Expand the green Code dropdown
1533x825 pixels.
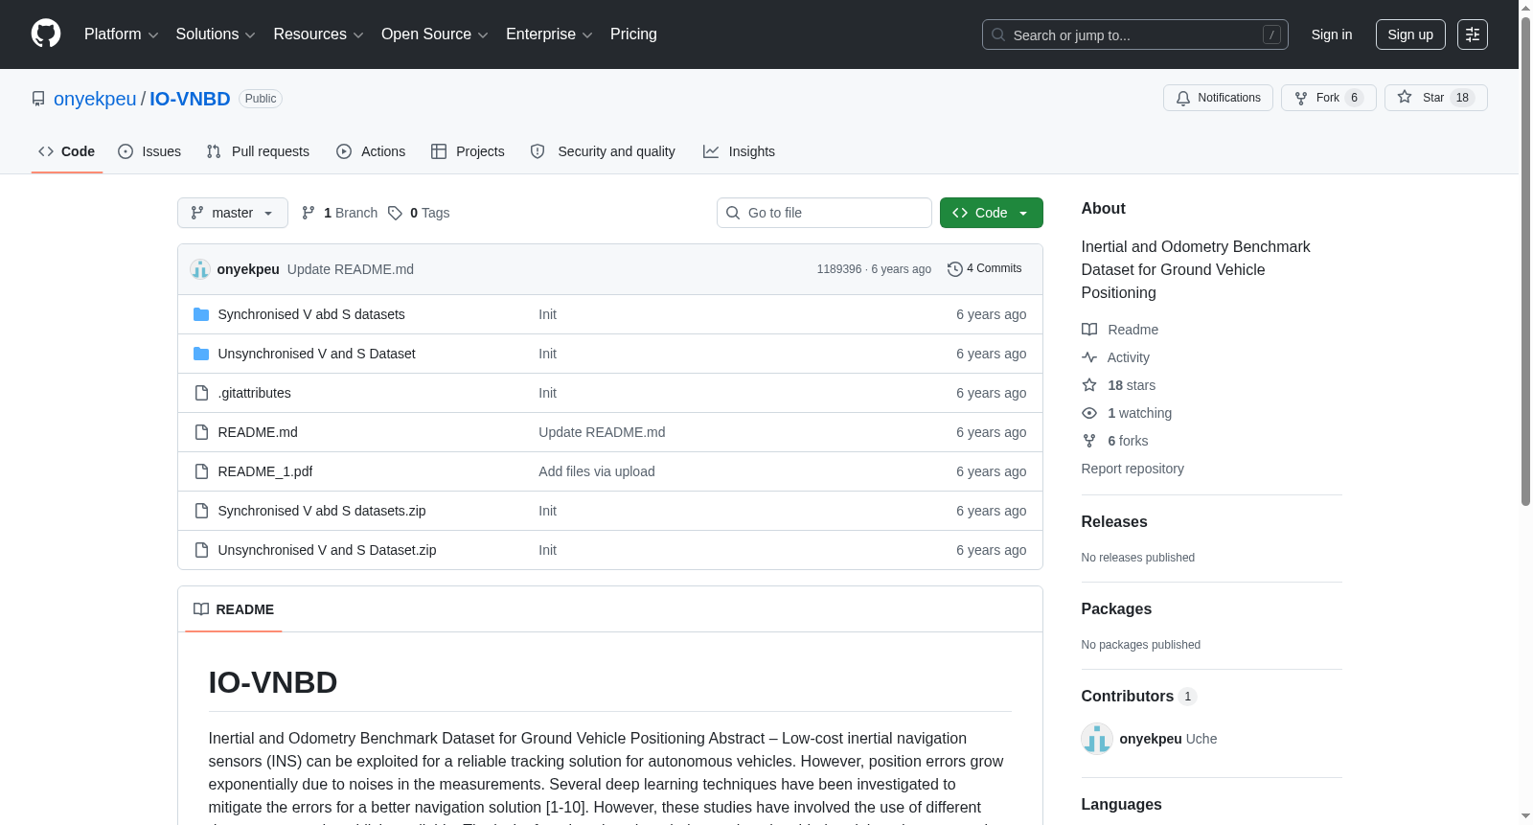(x=991, y=213)
